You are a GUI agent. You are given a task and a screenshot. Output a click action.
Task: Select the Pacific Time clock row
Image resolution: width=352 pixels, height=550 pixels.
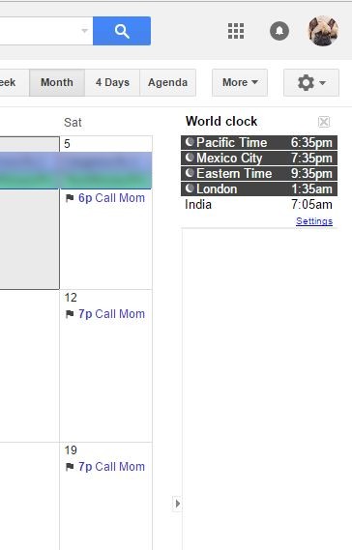(259, 143)
